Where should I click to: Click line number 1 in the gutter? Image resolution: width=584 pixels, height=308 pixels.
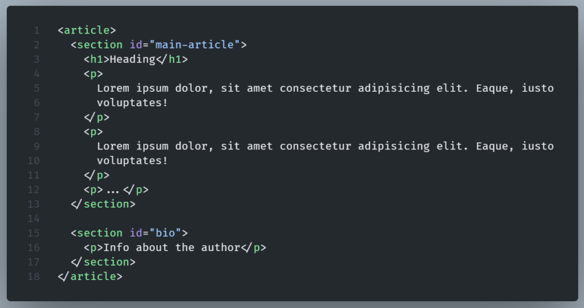36,30
